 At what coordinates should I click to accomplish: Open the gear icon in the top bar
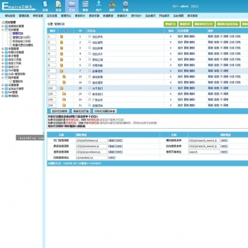click(x=125, y=6)
